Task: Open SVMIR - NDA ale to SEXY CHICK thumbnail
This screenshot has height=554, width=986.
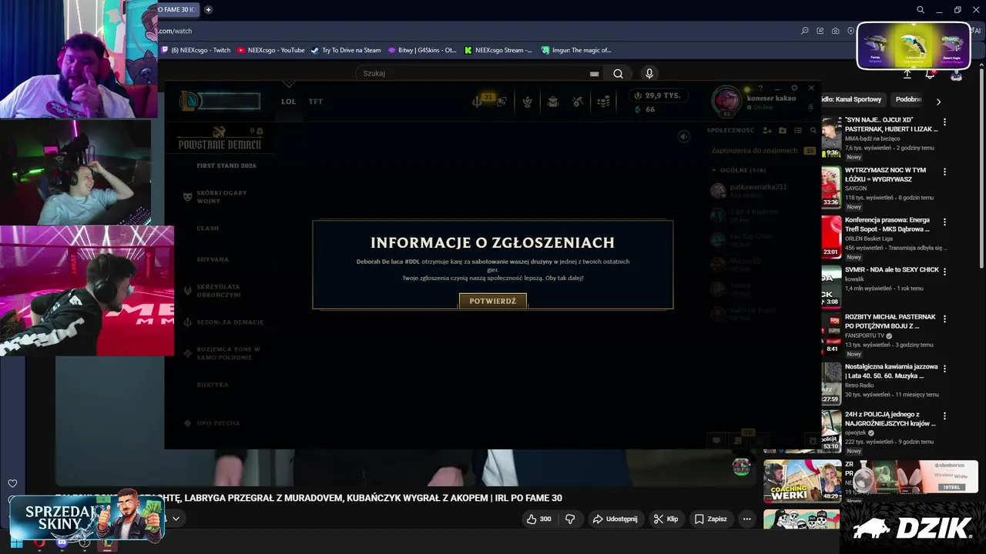Action: 831,287
